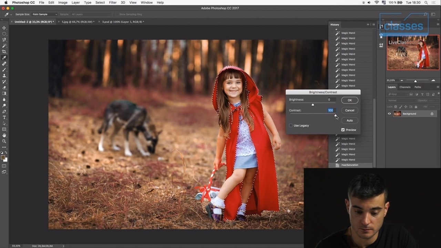Switch to the Channels tab
This screenshot has width=441, height=248.
tap(405, 87)
